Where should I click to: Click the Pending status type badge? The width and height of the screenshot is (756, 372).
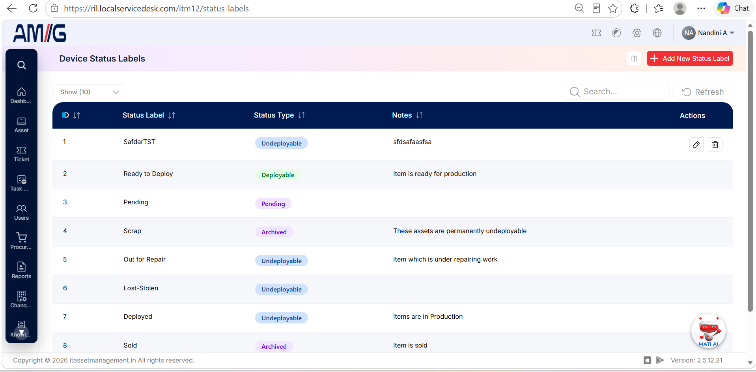[273, 204]
